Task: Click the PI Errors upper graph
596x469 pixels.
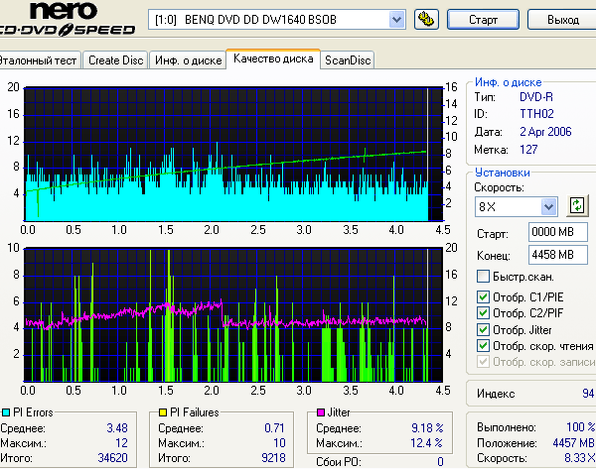Action: point(233,154)
